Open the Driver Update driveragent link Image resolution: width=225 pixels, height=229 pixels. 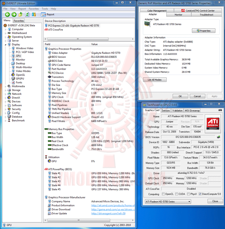point(108,213)
